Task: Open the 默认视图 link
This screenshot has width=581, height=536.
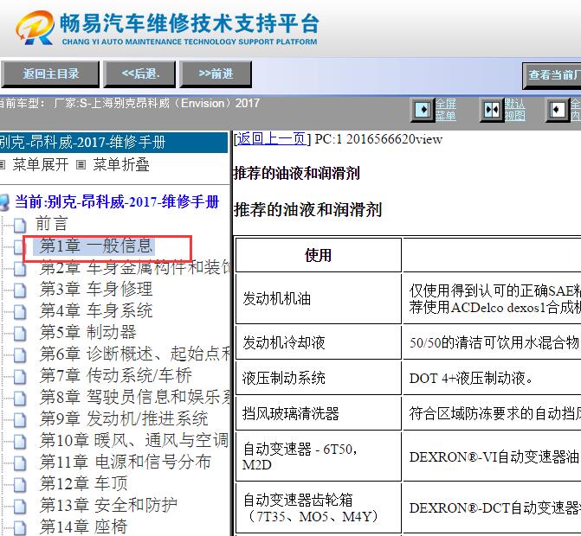Action: coord(514,110)
